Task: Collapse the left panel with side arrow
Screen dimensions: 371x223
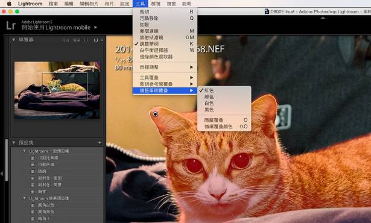Action: pyautogui.click(x=2, y=174)
